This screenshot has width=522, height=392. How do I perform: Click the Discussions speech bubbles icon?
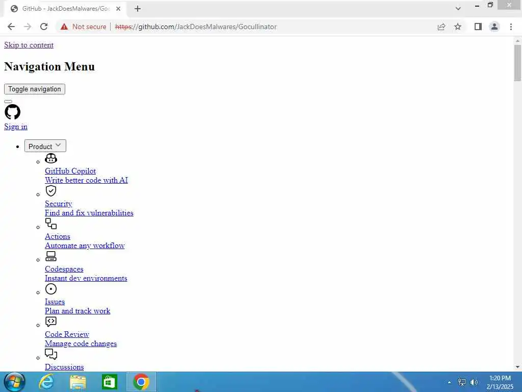click(51, 354)
